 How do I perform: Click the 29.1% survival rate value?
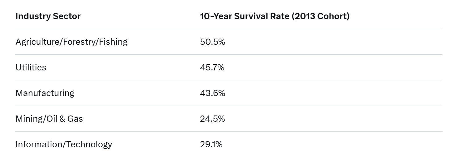[211, 144]
